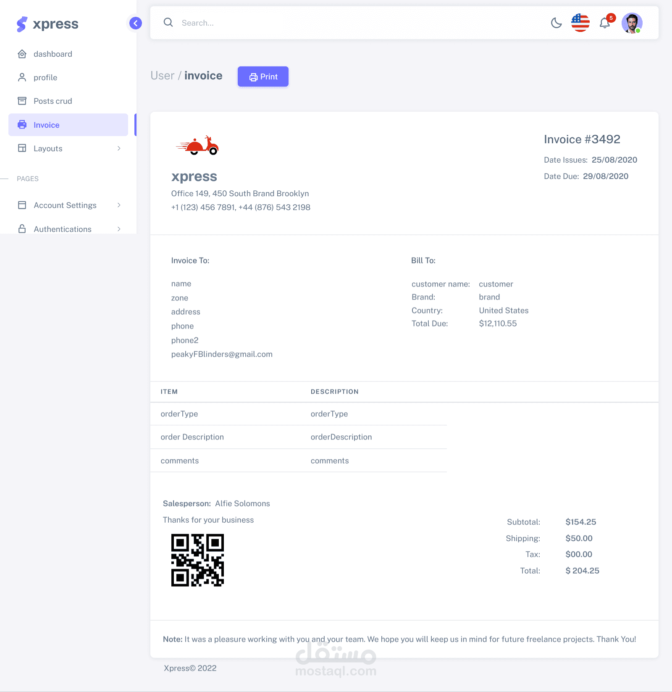672x692 pixels.
Task: Open the Posts crud menu item
Action: pos(68,101)
